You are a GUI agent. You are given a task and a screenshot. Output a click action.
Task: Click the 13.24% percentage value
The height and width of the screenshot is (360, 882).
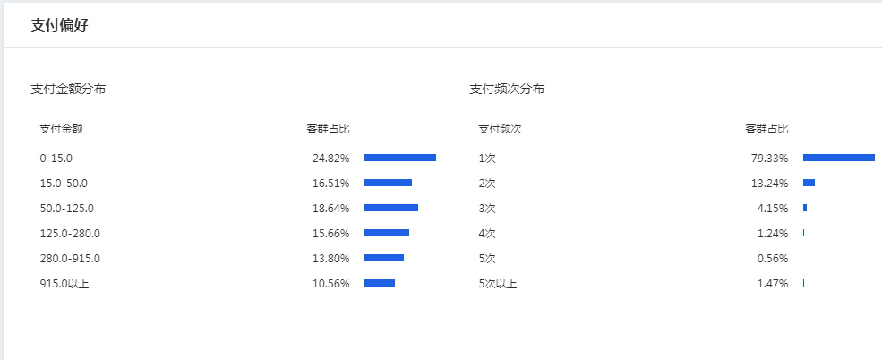point(769,184)
